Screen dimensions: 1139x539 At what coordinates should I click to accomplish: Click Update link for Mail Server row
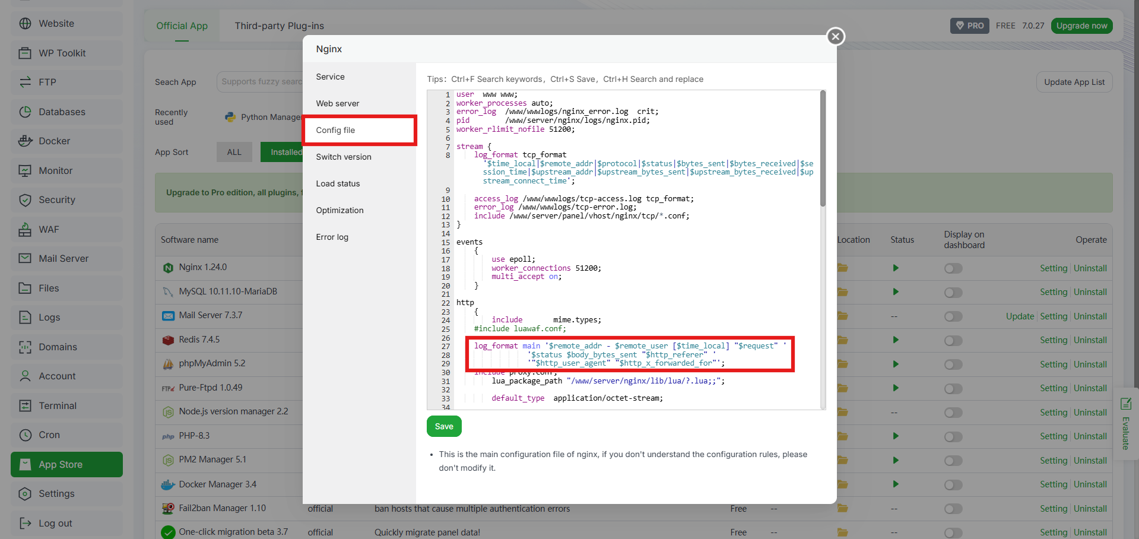click(1020, 316)
